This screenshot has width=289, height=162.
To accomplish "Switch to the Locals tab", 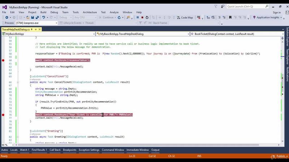I will tap(14, 150).
